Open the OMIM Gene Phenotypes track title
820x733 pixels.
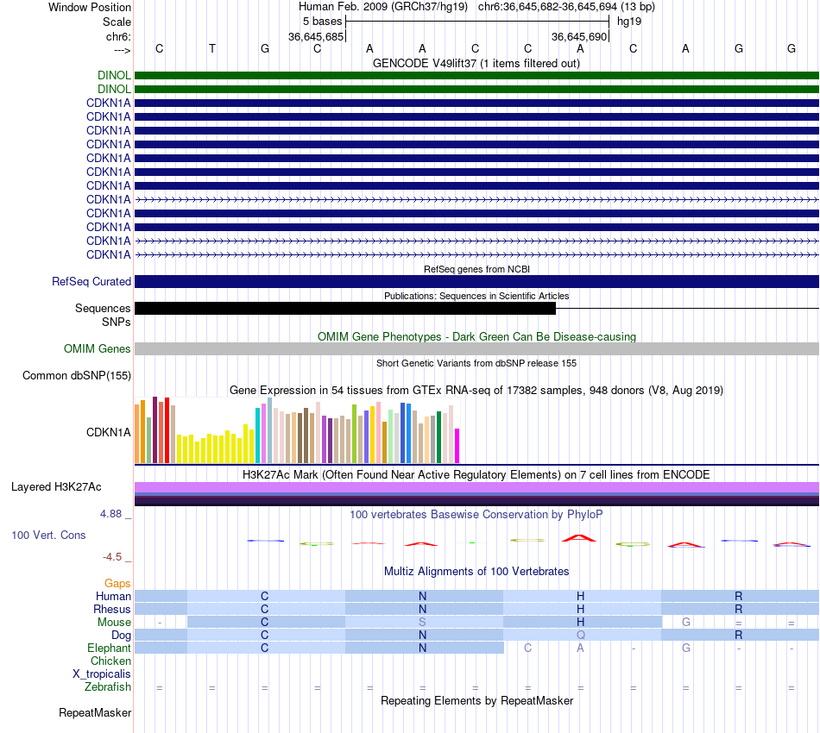pyautogui.click(x=476, y=336)
